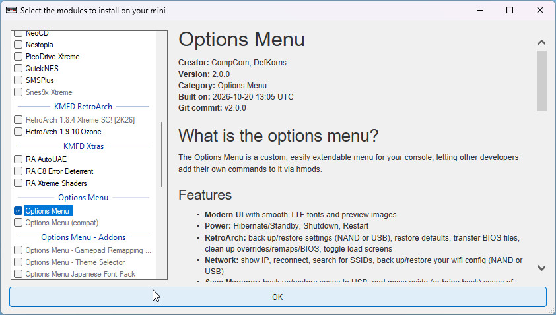Click the description pane scroll-down arrow
Screen dimensions: 556x315
[x=541, y=268]
